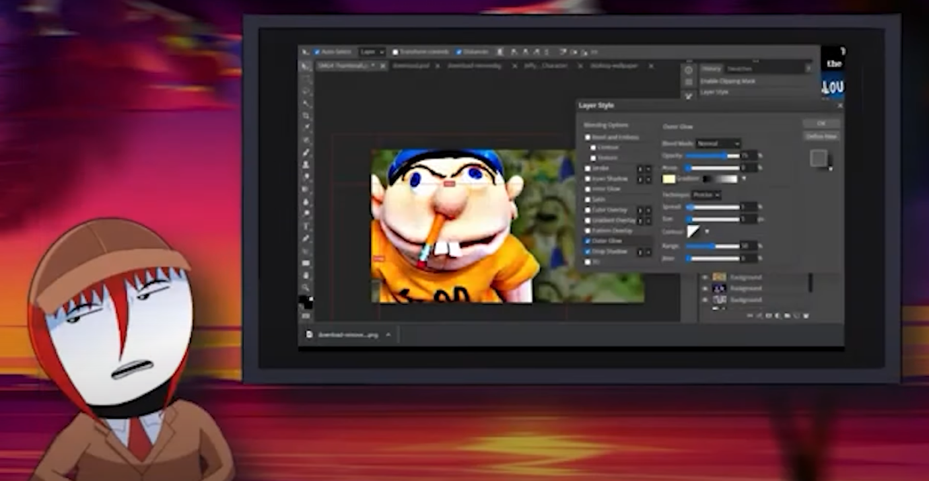Screen dimensions: 929x481
Task: Select the Crop tool
Action: pos(306,116)
